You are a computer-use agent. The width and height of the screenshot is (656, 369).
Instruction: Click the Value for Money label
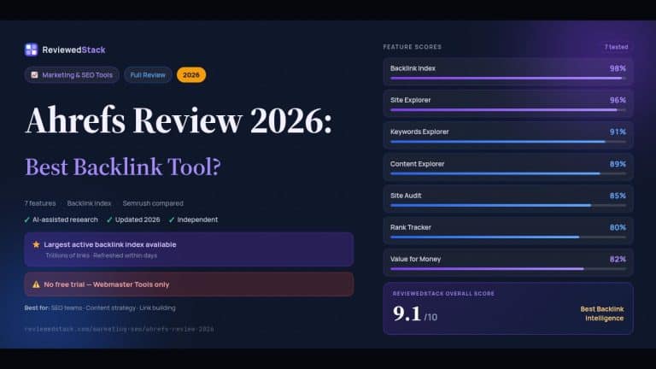coord(415,260)
